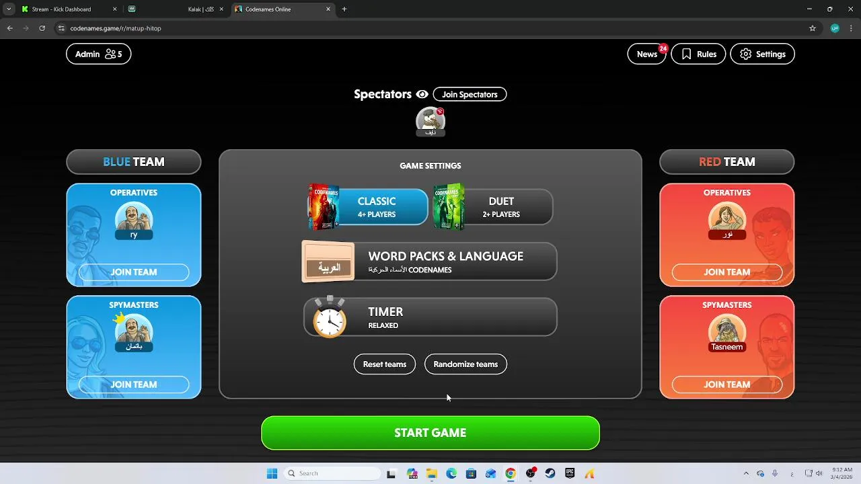Bookmark this page with the star

(x=813, y=28)
